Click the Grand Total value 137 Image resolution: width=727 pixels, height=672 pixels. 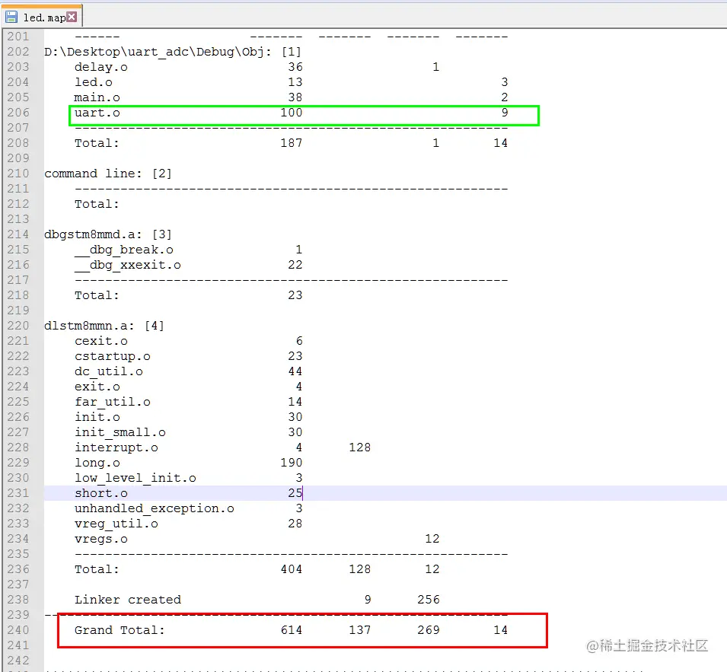tap(360, 630)
